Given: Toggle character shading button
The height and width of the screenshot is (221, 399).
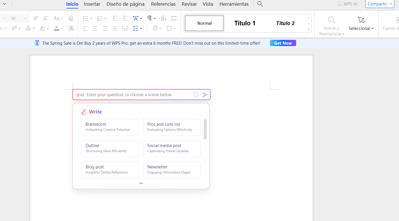Looking at the screenshot, I should tap(71, 28).
